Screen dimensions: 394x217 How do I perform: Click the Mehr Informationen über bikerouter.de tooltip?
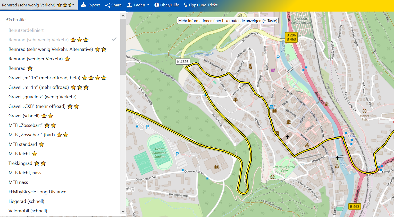coord(228,21)
